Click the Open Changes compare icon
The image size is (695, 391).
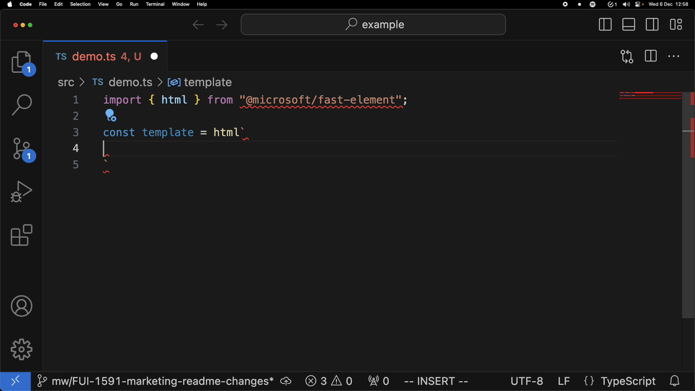click(627, 56)
